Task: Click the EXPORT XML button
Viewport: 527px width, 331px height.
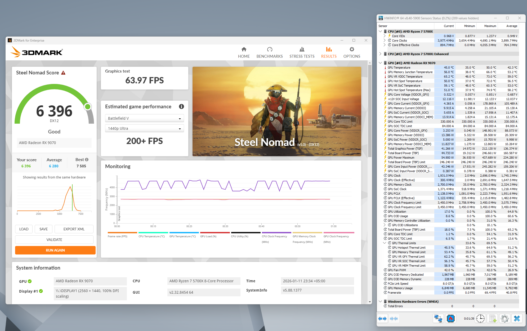Action: [x=74, y=229]
